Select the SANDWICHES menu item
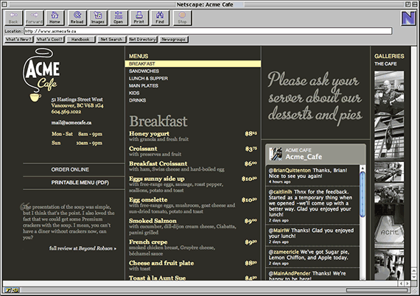This screenshot has height=296, width=420. click(x=144, y=71)
